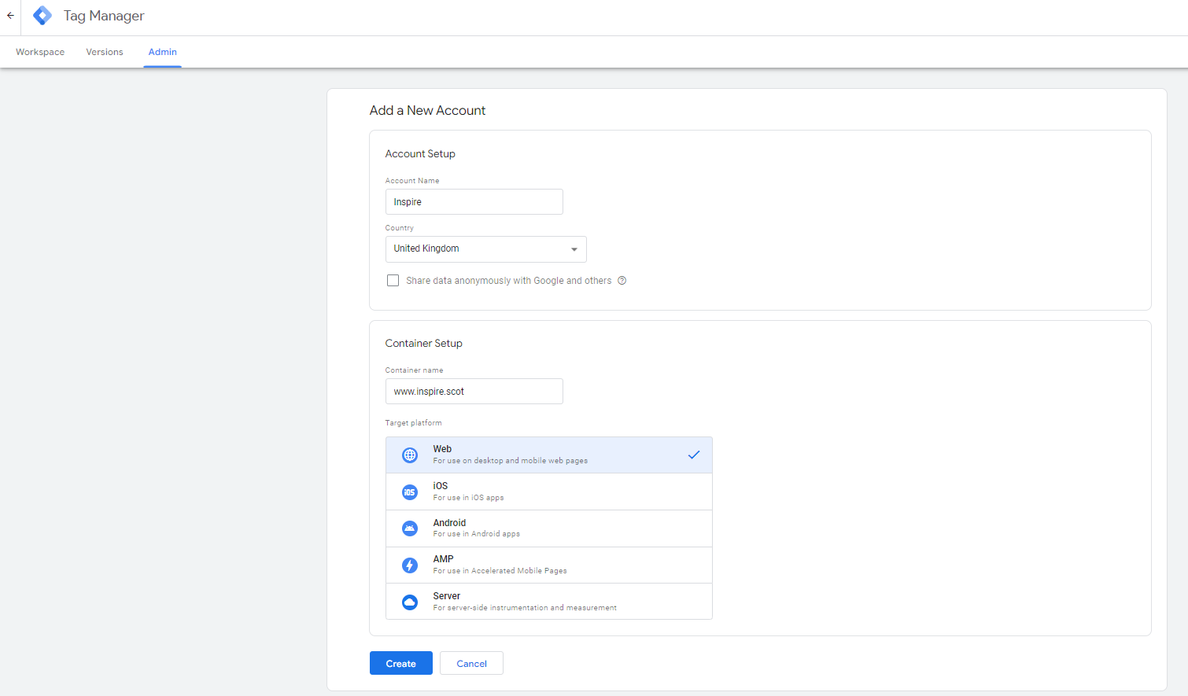Click the Country dropdown arrow
Image resolution: width=1188 pixels, height=696 pixels.
coord(574,249)
